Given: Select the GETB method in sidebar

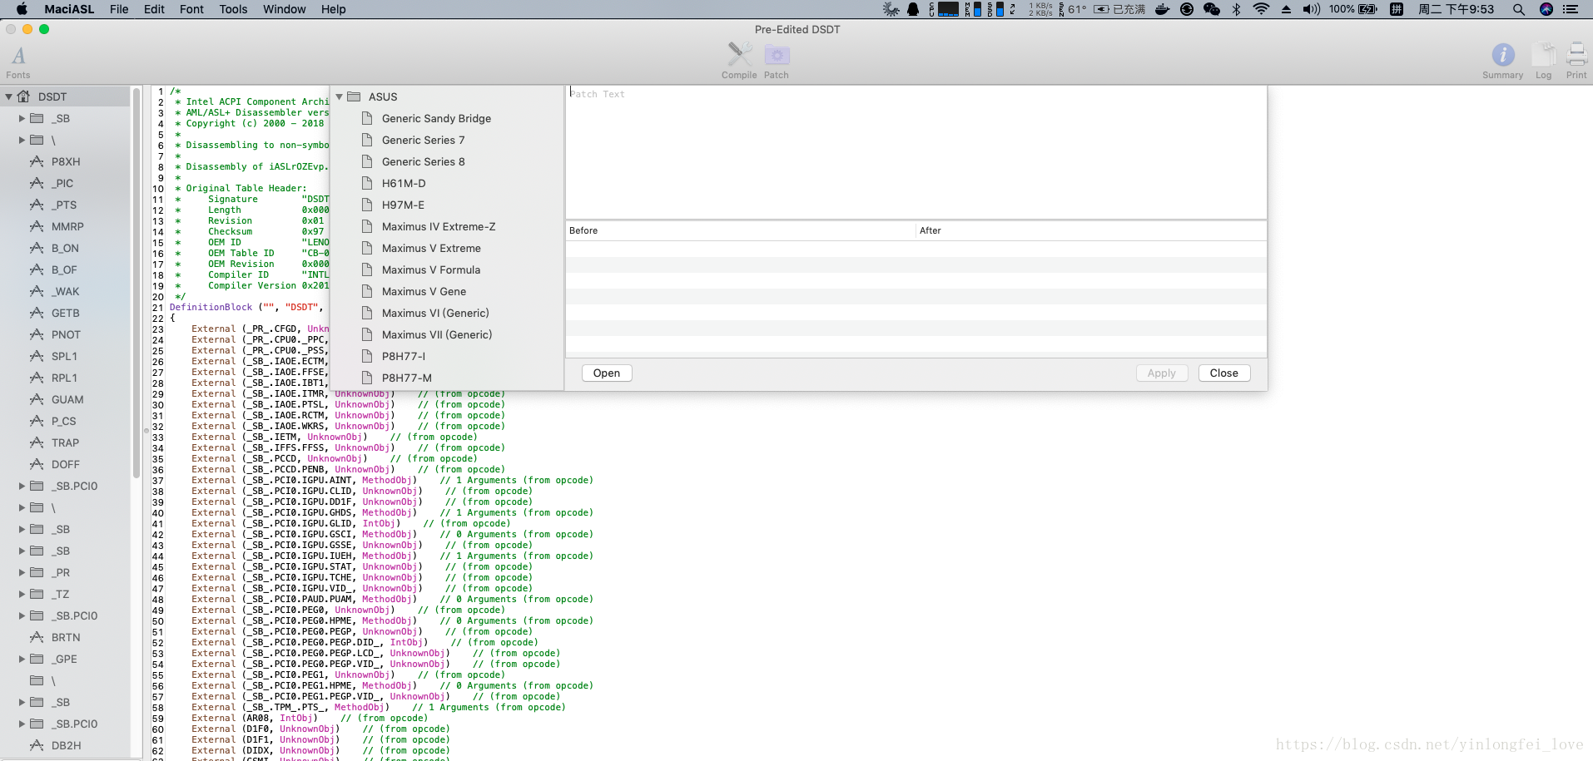Looking at the screenshot, I should coord(65,314).
